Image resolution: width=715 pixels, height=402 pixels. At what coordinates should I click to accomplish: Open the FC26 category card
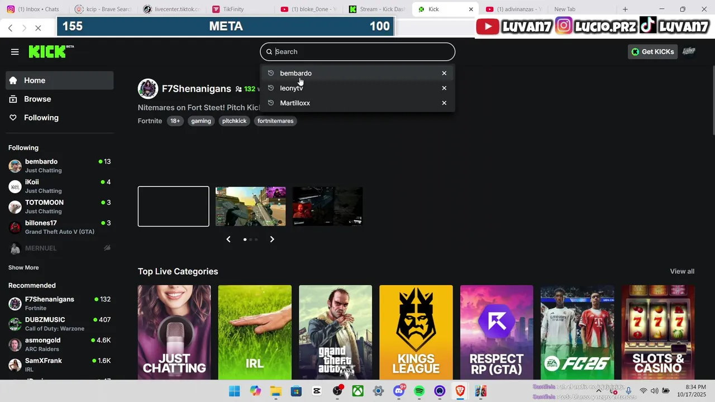tap(577, 333)
